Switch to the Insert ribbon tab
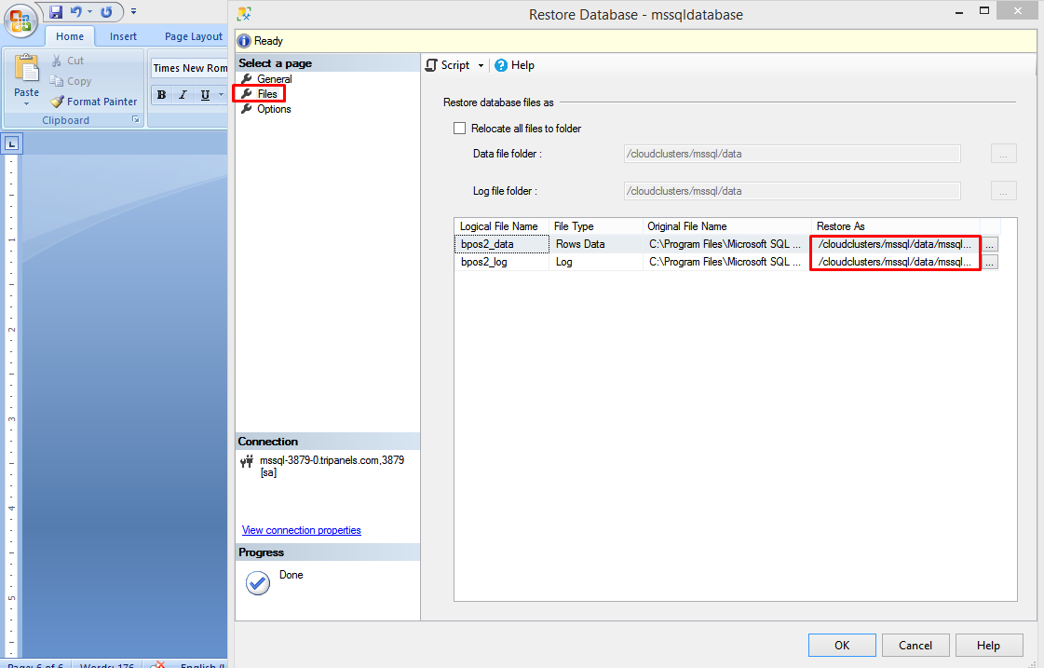Image resolution: width=1044 pixels, height=668 pixels. pos(123,36)
